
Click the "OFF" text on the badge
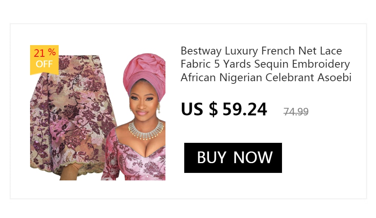(x=44, y=64)
